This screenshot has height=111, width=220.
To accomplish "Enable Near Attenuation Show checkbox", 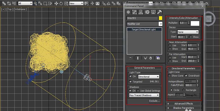I will (170, 49).
